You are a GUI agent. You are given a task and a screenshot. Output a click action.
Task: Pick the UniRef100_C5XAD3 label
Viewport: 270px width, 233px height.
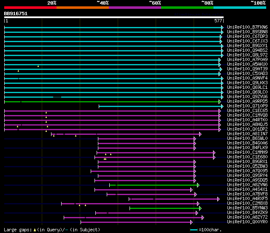click(247, 74)
